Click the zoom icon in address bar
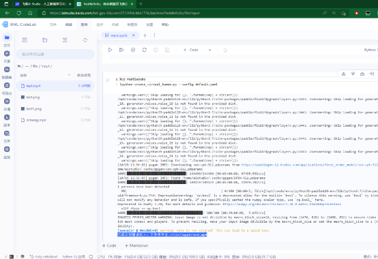Screen dimensions: 378x259 334,13
